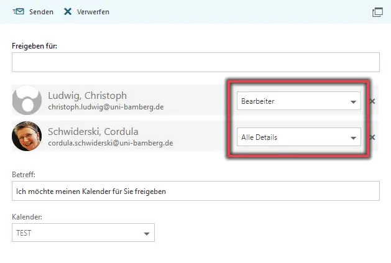Click email cordula.schwiderski@uni-bamberg.de
The height and width of the screenshot is (263, 391).
pyautogui.click(x=111, y=143)
